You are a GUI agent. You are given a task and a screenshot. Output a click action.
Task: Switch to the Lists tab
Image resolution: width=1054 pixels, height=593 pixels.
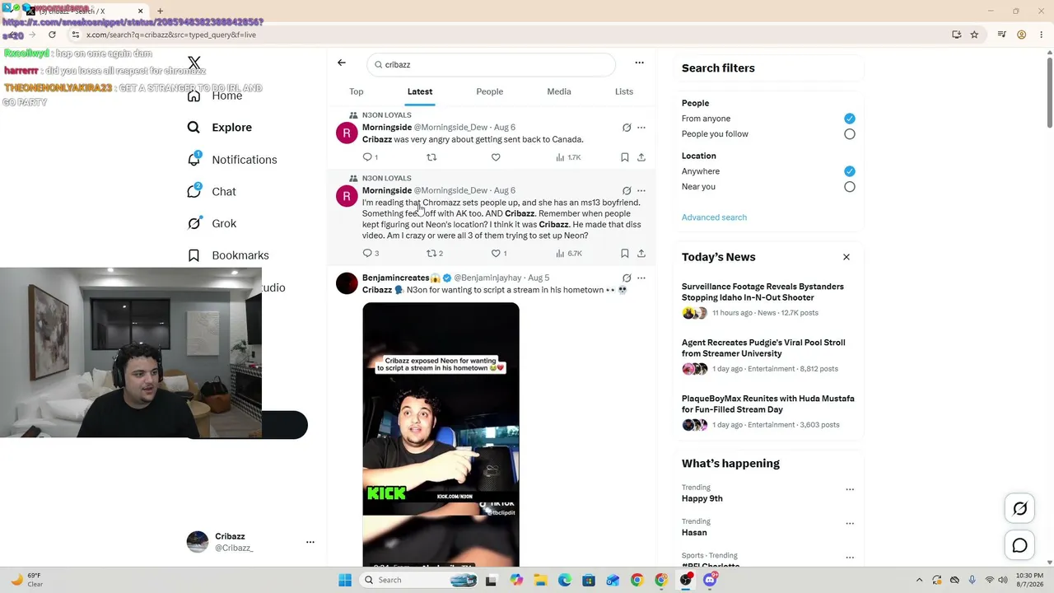[x=624, y=91]
